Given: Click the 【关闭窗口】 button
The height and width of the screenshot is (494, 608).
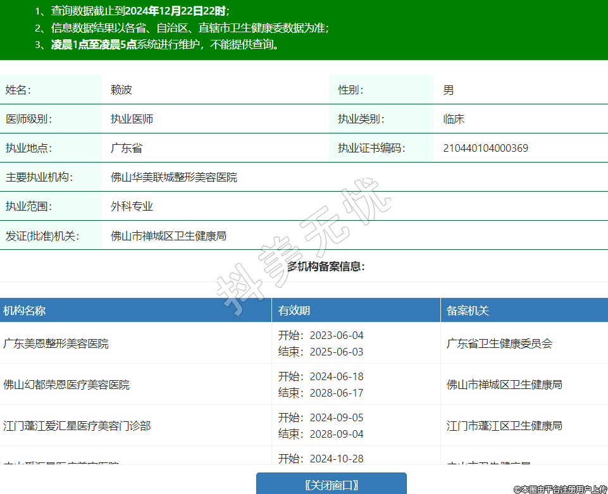Looking at the screenshot, I should (331, 485).
